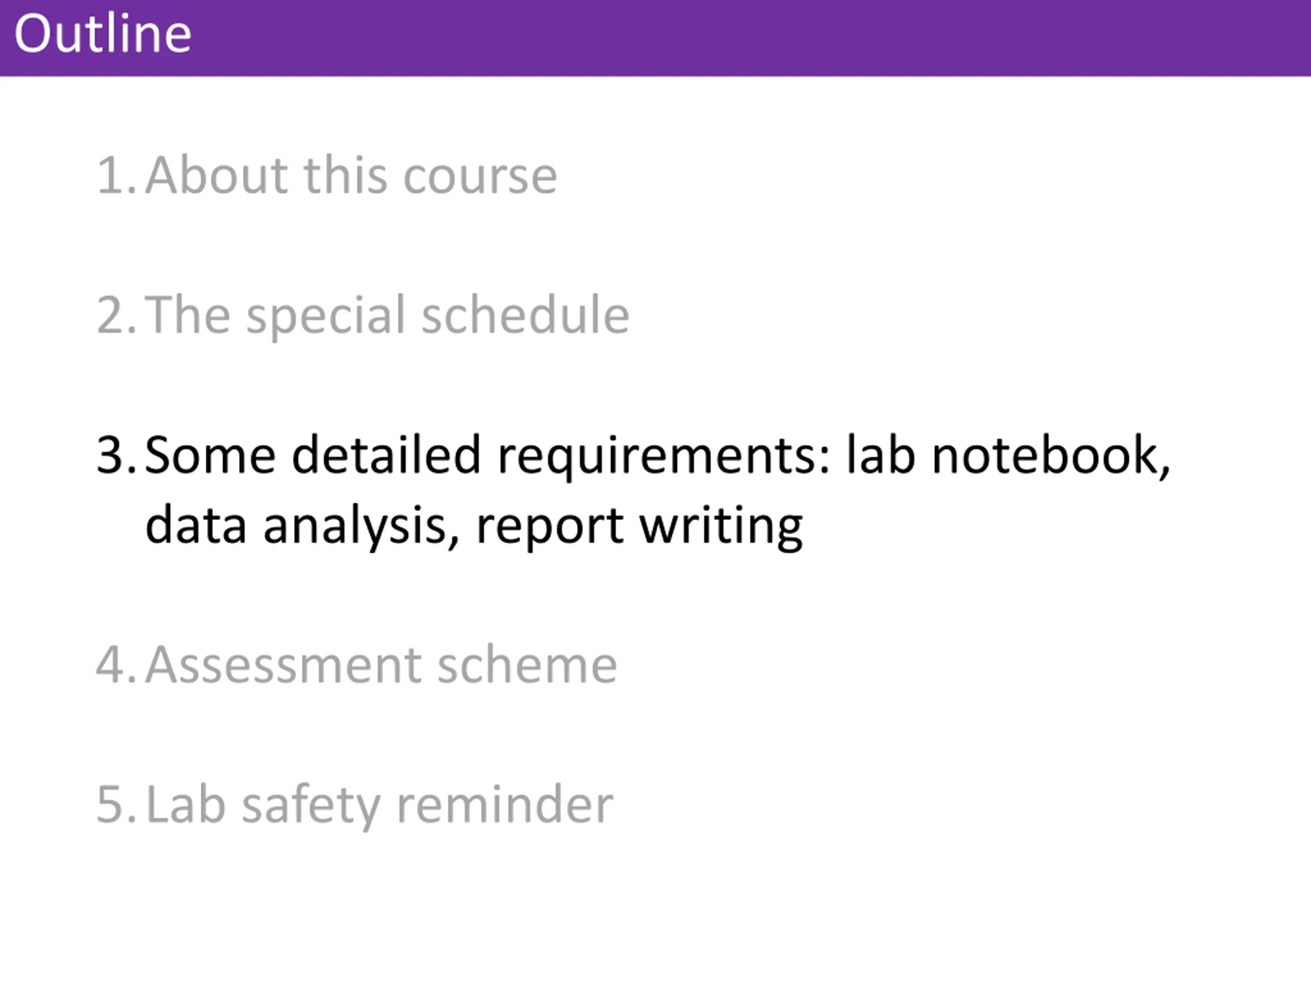Image resolution: width=1311 pixels, height=983 pixels.
Task: Click the bold list number "3."
Action: (x=117, y=456)
